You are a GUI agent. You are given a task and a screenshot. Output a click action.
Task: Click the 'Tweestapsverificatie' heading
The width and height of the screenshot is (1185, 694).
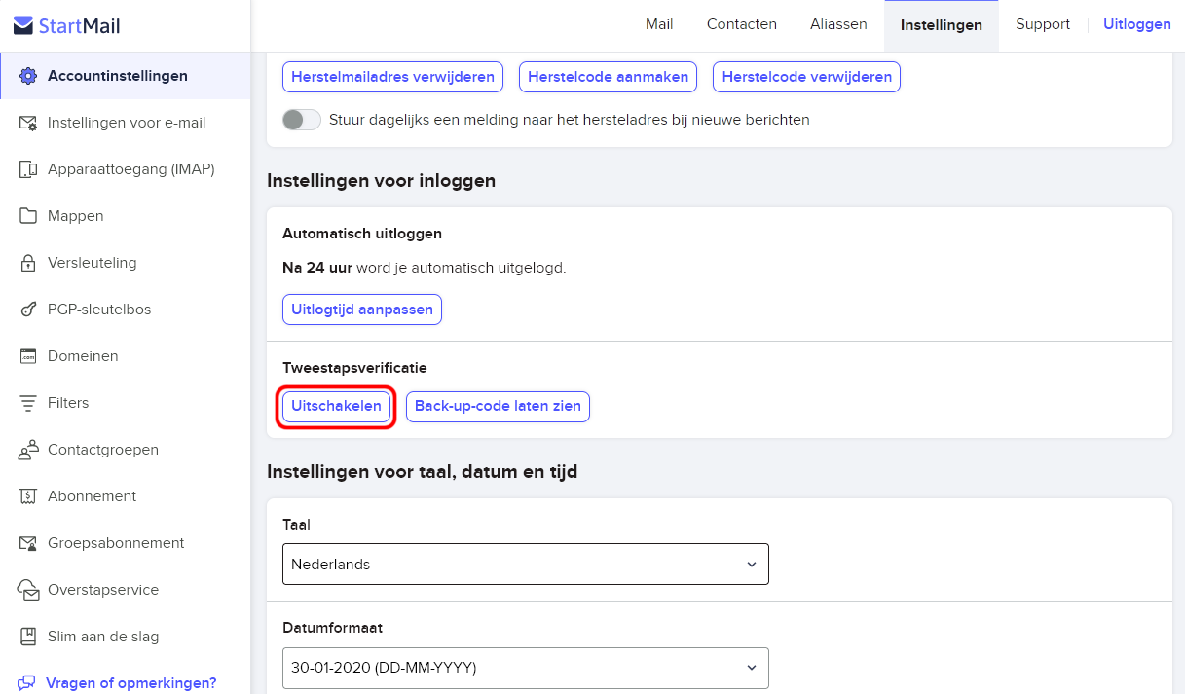354,368
